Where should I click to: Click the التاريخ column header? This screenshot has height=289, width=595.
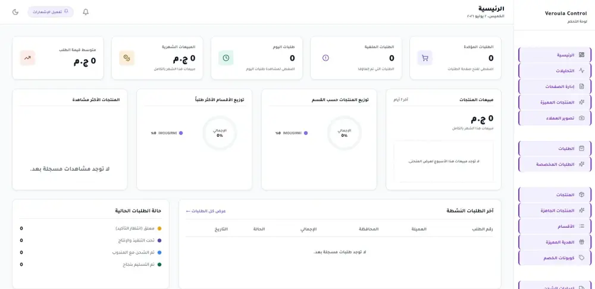pyautogui.click(x=221, y=229)
